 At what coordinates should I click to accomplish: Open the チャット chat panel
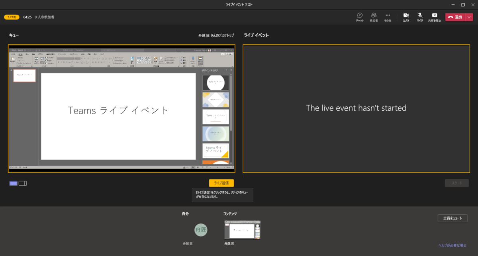(x=360, y=17)
